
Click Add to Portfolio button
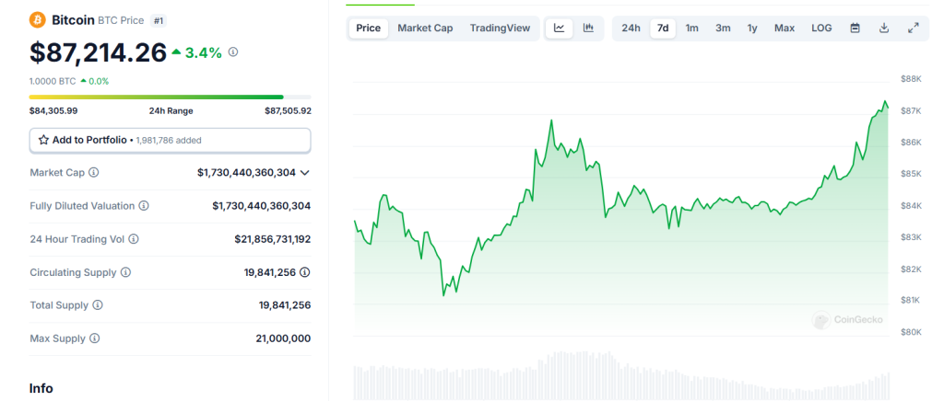point(171,141)
